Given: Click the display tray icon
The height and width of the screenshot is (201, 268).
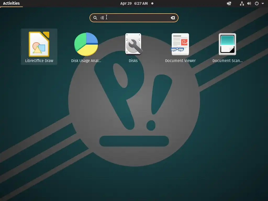Looking at the screenshot, I should point(229,3).
